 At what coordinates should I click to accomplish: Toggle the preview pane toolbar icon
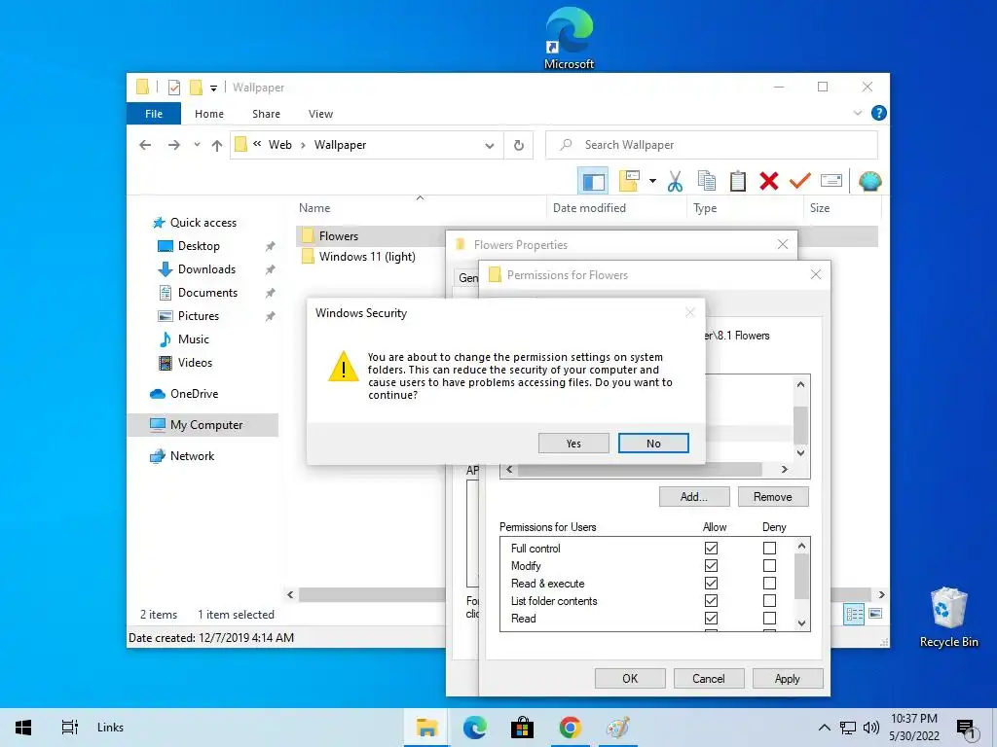pyautogui.click(x=593, y=182)
